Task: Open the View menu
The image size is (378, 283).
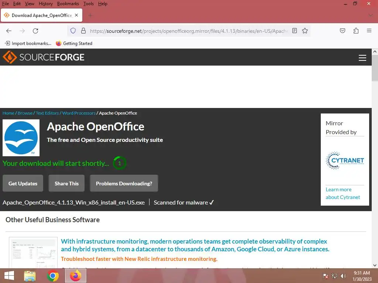Action: point(30,4)
